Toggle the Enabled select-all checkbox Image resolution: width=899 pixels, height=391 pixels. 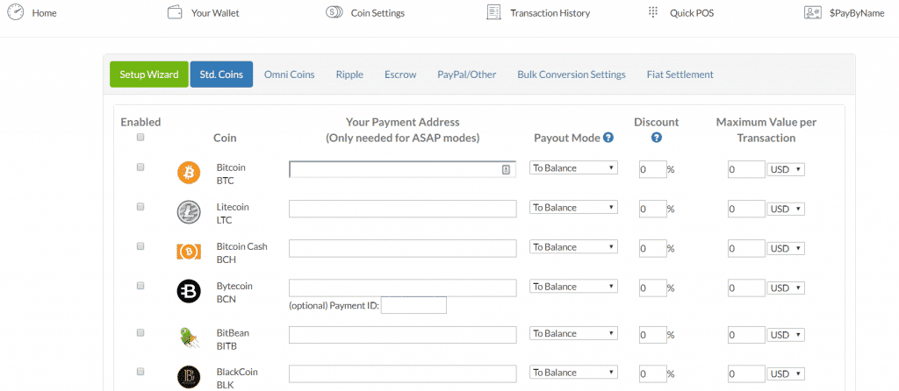coord(140,137)
